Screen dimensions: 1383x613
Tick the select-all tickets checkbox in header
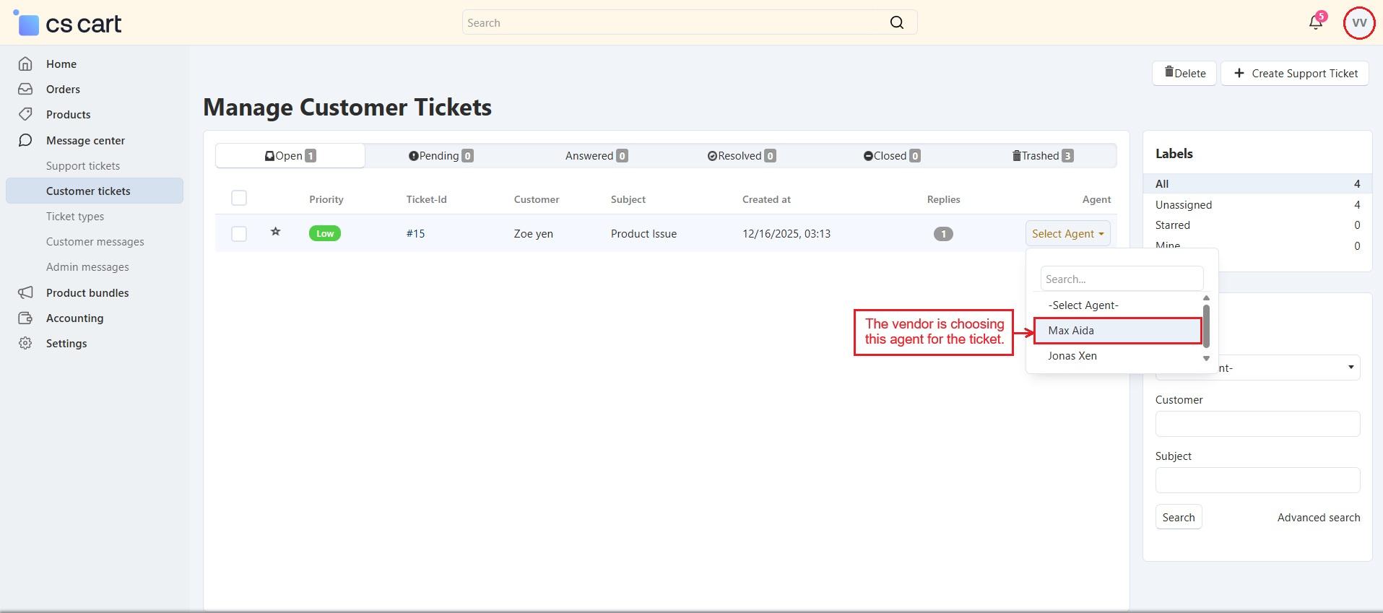239,198
